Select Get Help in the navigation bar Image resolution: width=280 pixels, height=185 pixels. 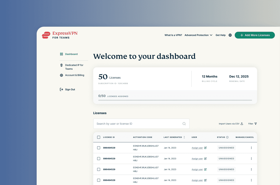point(220,35)
